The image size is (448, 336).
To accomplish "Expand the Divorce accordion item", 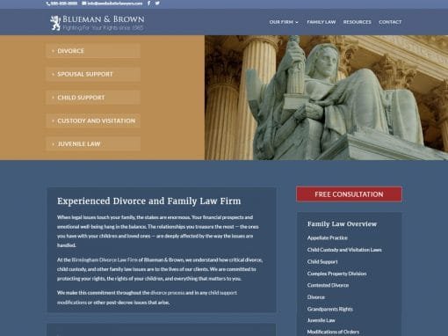I will (93, 51).
